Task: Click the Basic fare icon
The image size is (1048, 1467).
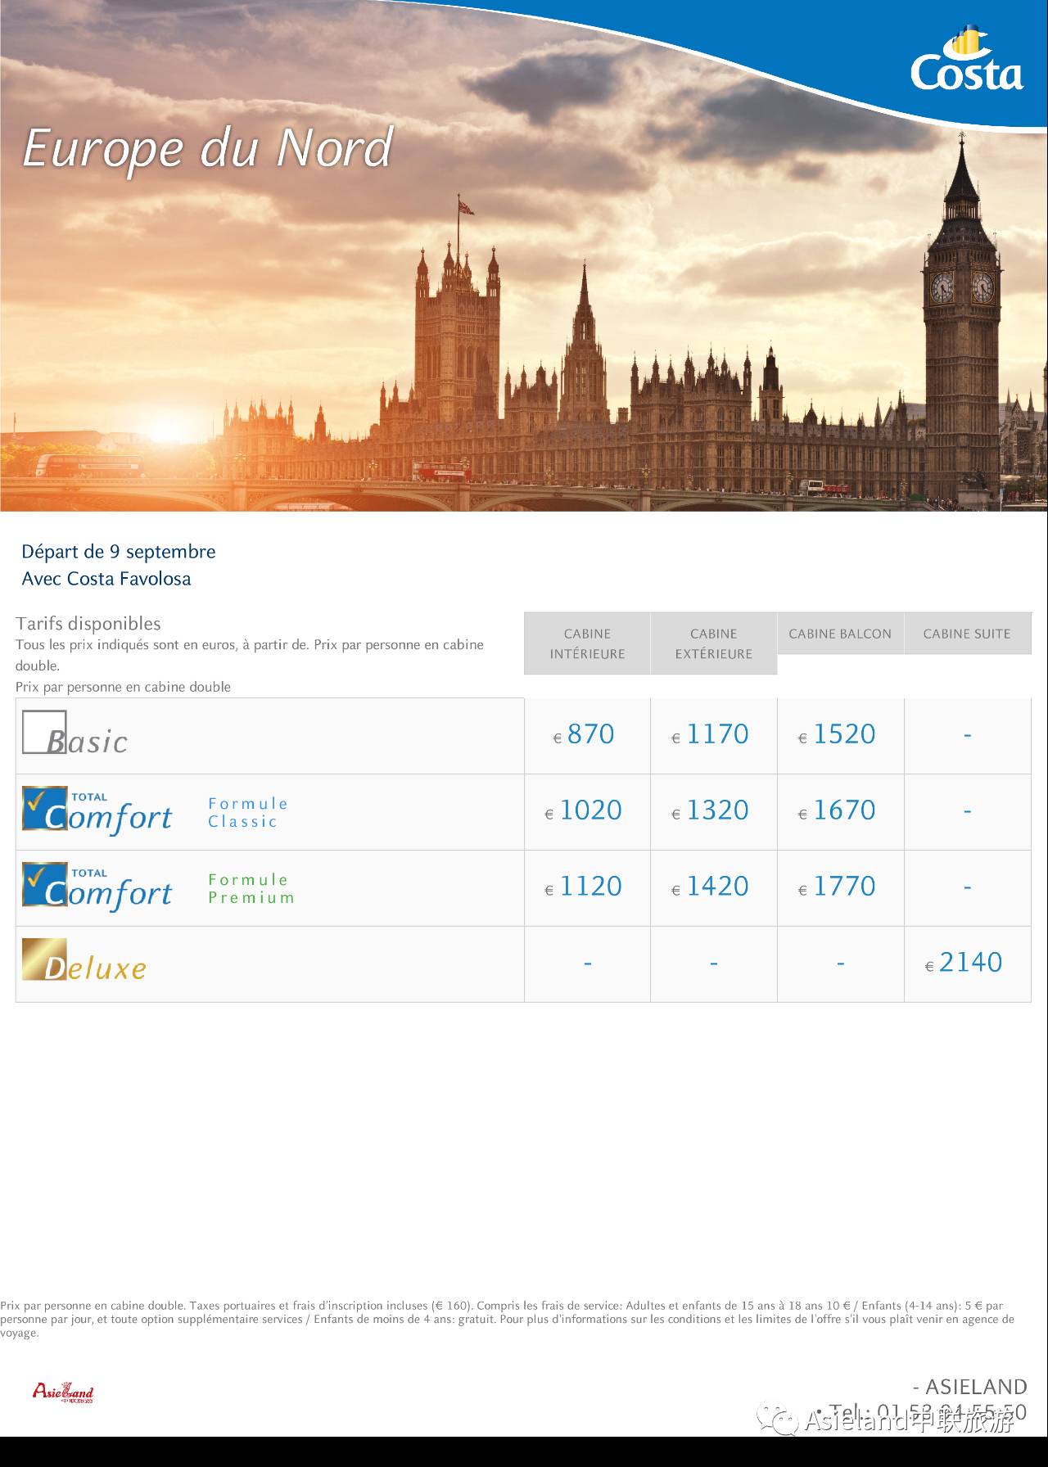Action: coord(75,733)
